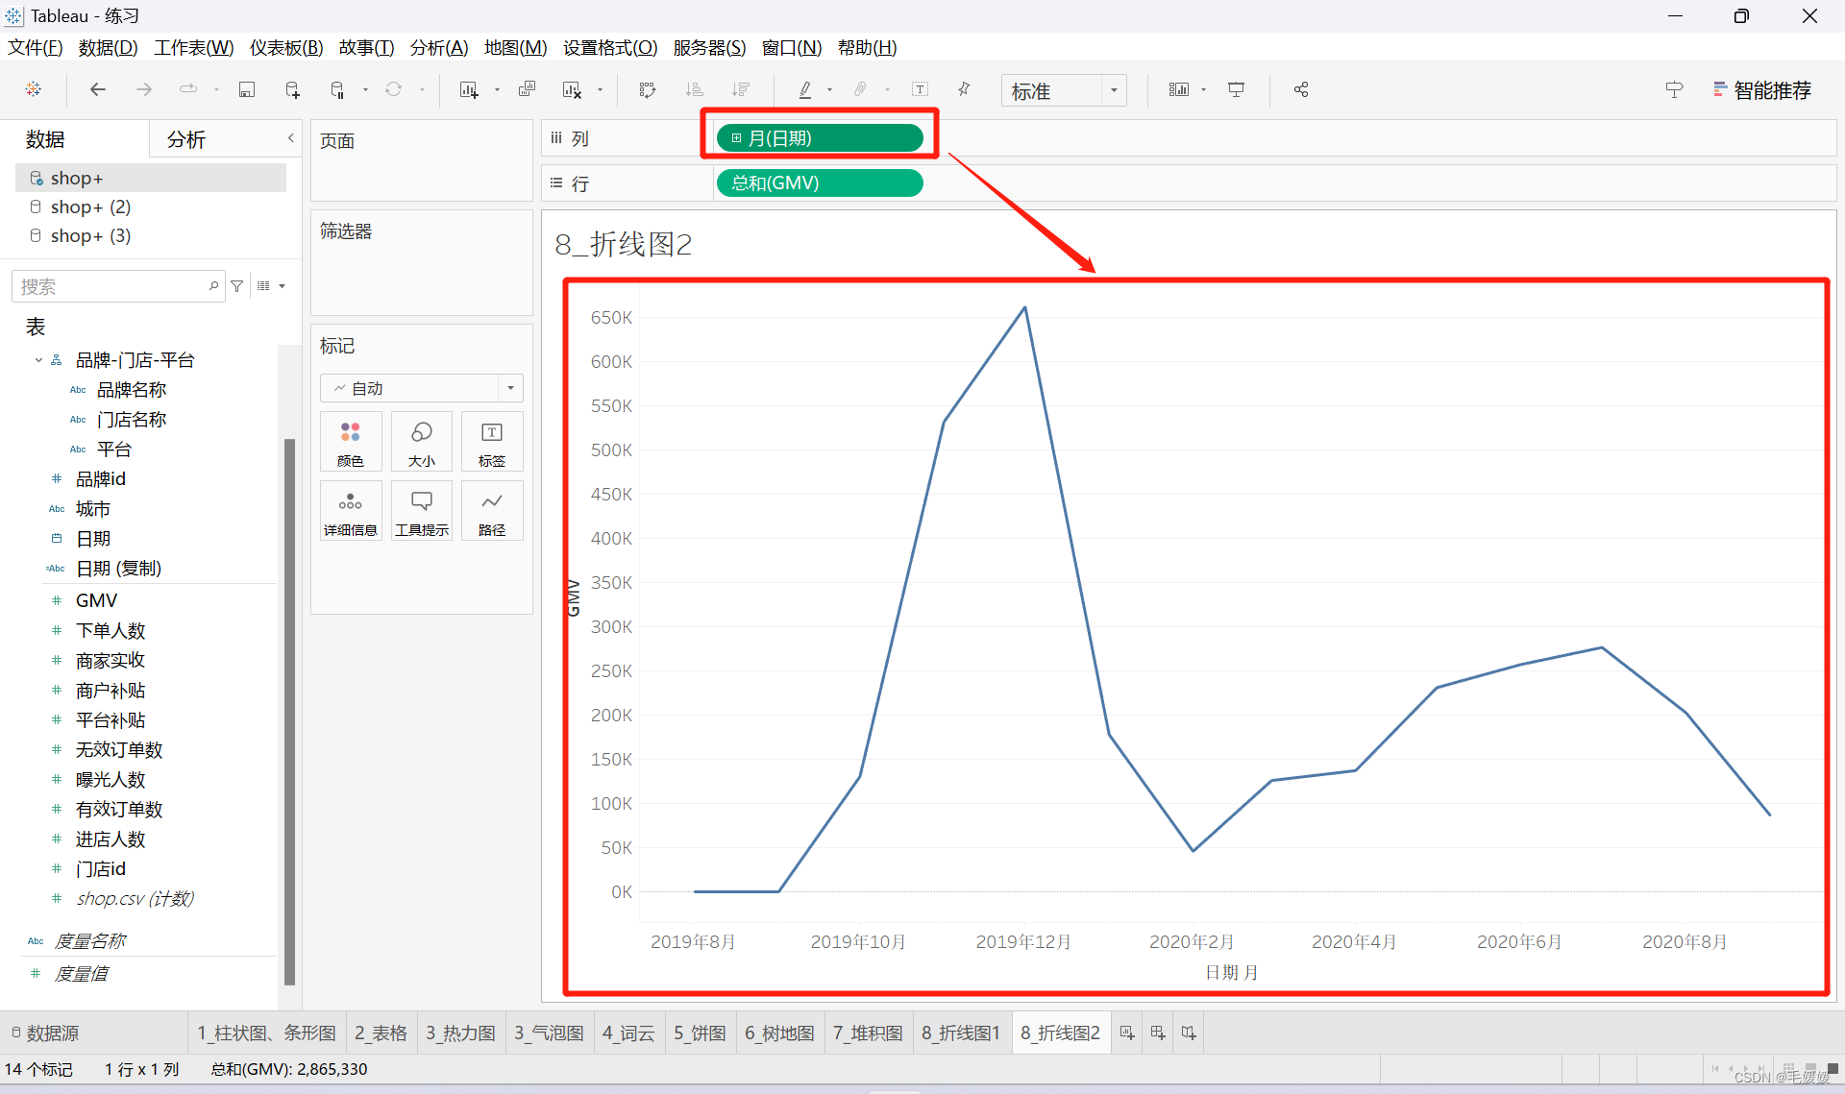Open the 数据源 tab
The image size is (1845, 1094).
click(45, 1033)
